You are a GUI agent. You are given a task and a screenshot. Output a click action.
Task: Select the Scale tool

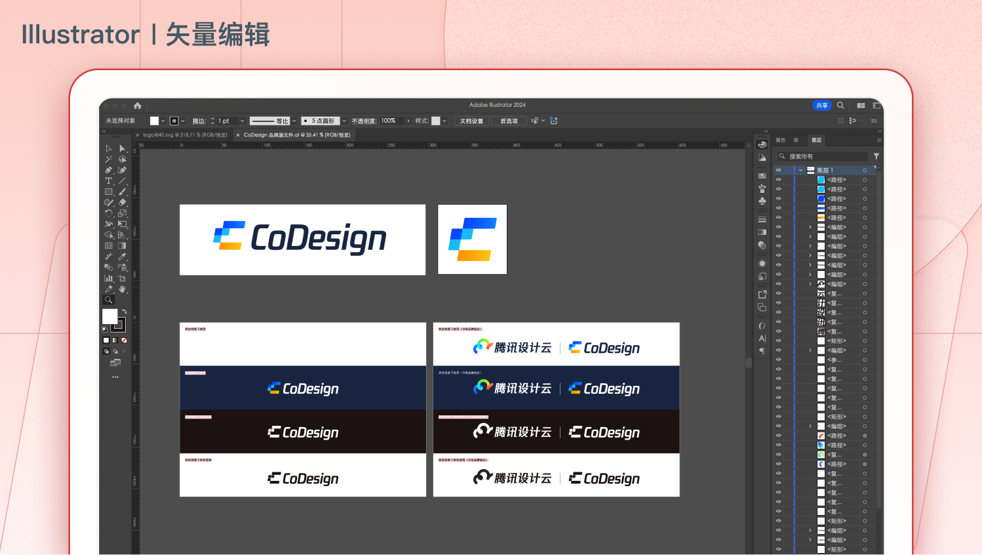[122, 213]
